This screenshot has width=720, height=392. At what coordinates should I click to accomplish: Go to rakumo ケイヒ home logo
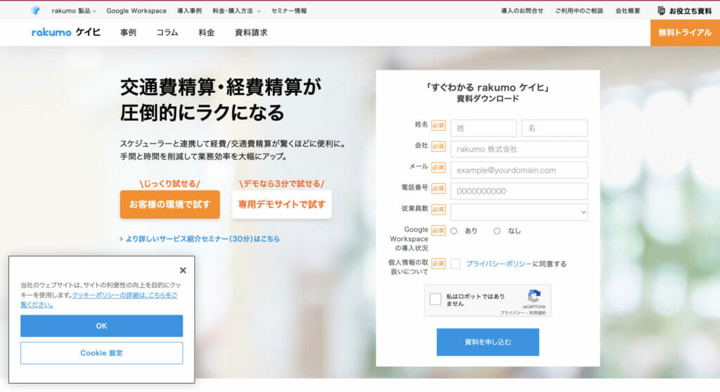[66, 32]
